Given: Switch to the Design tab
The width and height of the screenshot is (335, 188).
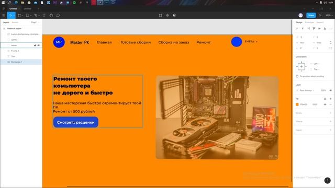Looking at the screenshot, I should [299, 22].
